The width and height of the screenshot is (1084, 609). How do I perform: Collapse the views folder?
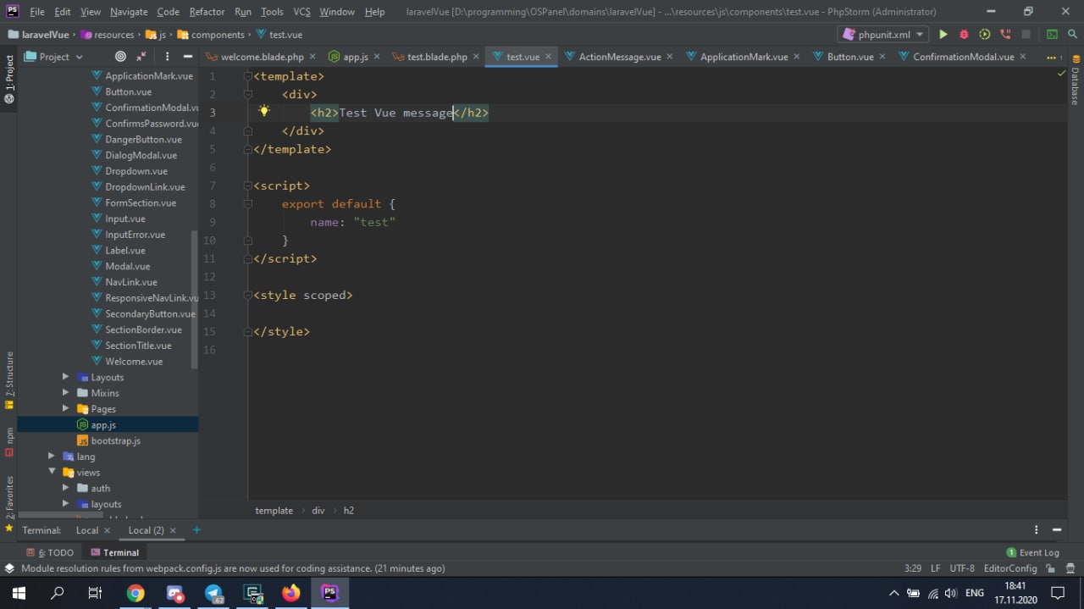click(x=52, y=473)
